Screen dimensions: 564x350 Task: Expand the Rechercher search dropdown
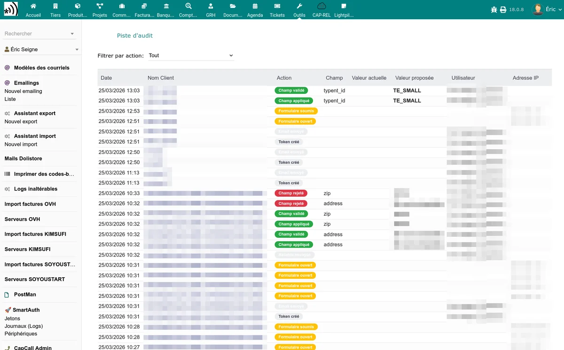tap(40, 34)
